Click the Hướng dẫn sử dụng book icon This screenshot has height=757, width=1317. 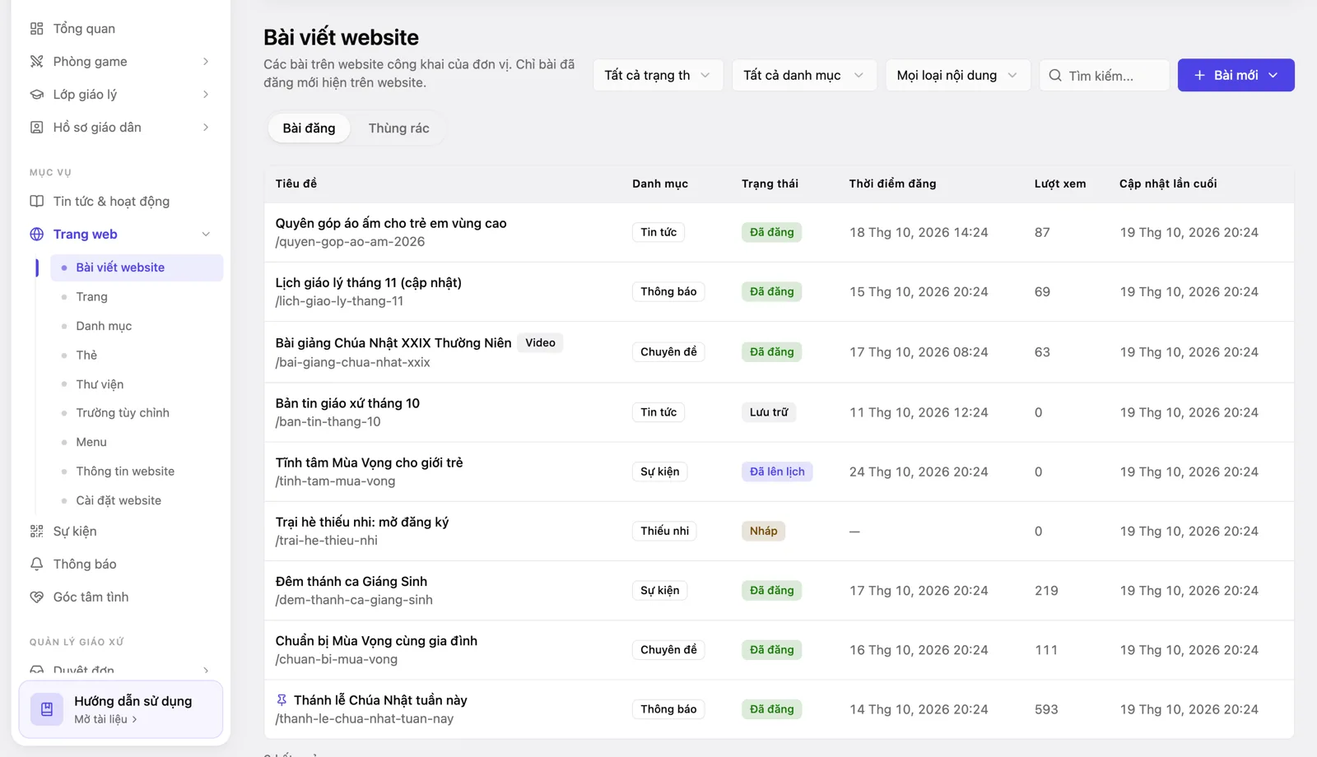[x=47, y=709]
